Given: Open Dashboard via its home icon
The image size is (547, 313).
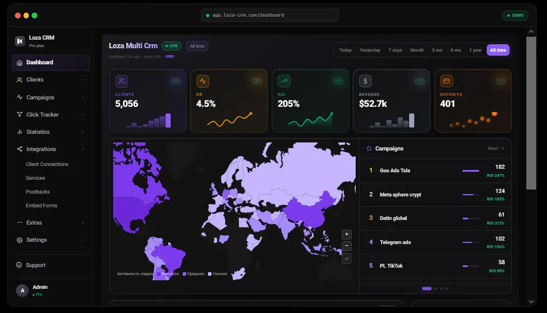Looking at the screenshot, I should [20, 63].
